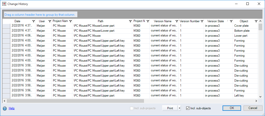Click the horizontal scrollbar right arrow
The image size is (265, 116).
tap(256, 101)
